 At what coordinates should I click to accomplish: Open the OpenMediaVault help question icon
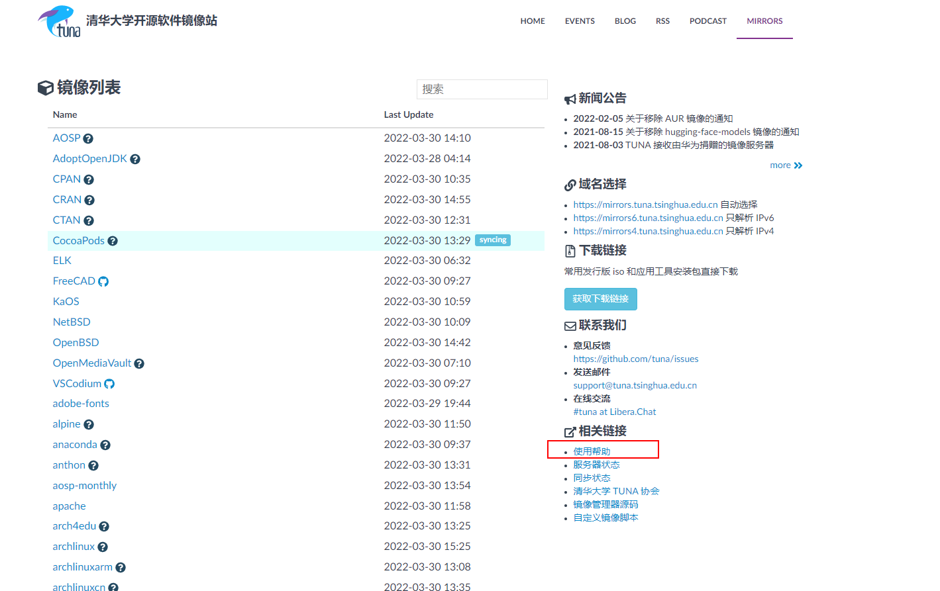[139, 364]
